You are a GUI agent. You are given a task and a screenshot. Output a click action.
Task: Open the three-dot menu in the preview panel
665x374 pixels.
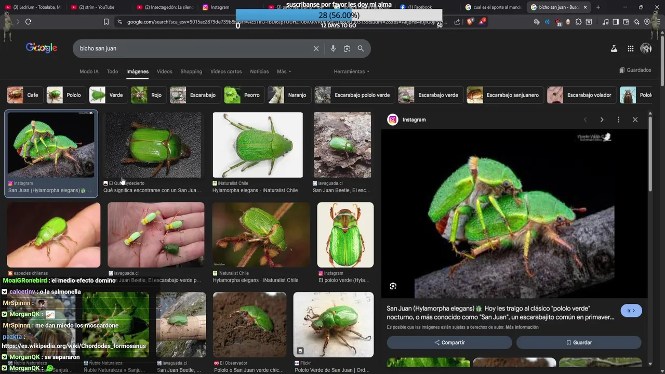(618, 119)
